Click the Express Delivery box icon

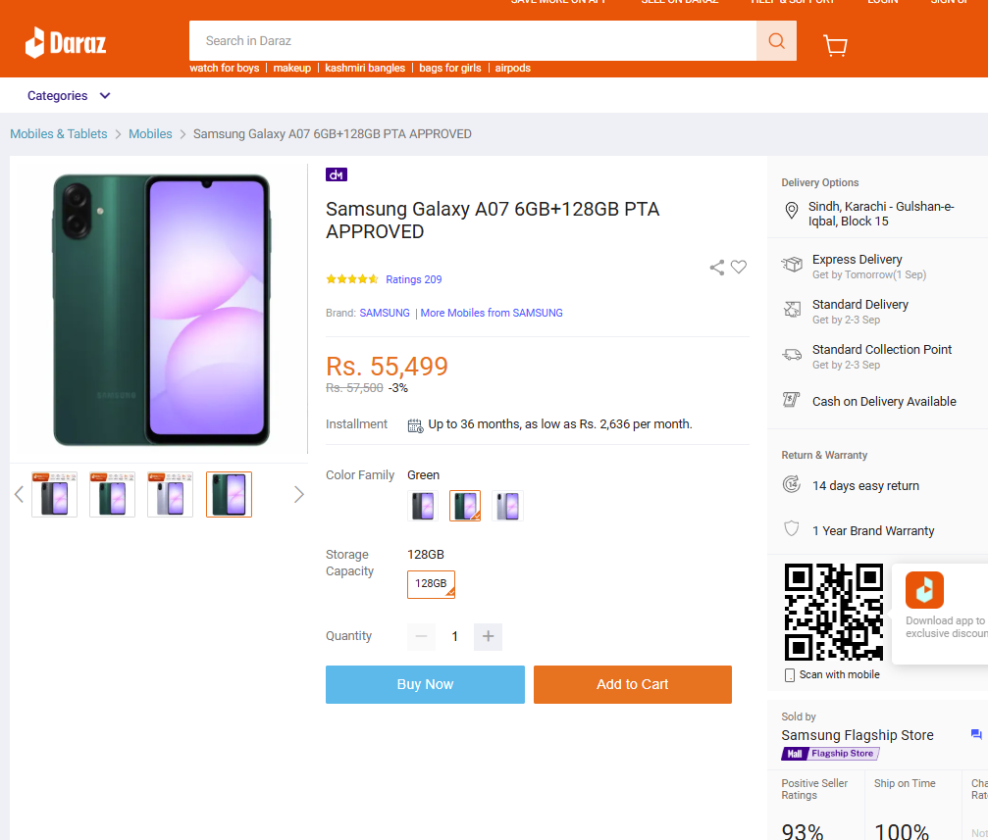tap(792, 265)
